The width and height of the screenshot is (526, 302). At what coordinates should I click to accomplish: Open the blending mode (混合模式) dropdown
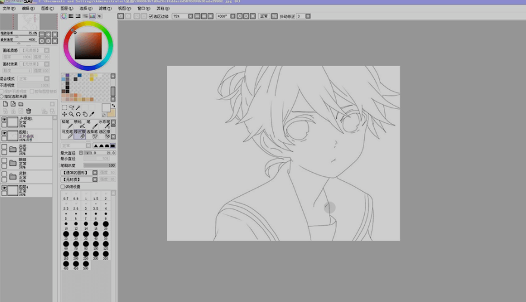pos(46,79)
